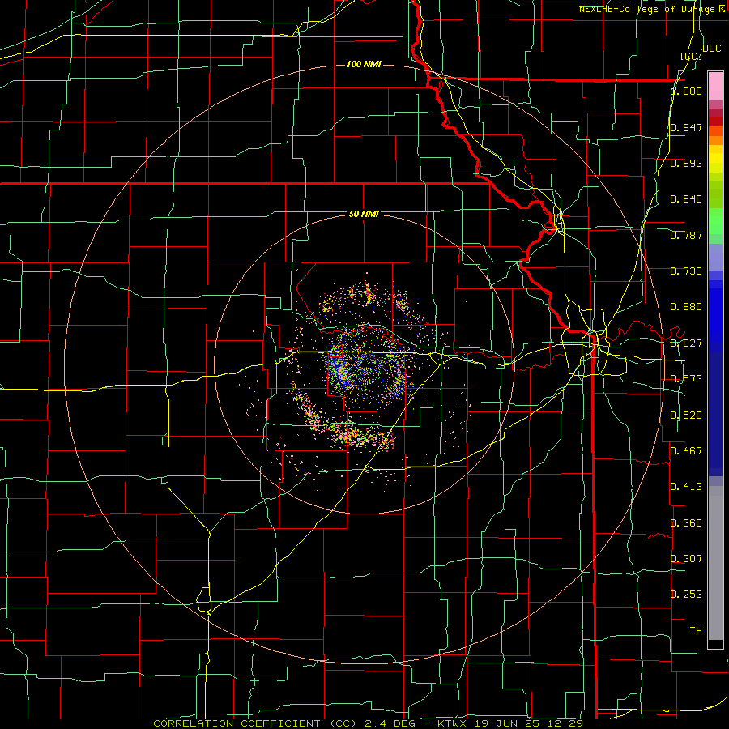Click the 0.360 scale value
Viewport: 729px width, 729px height.
tap(686, 523)
